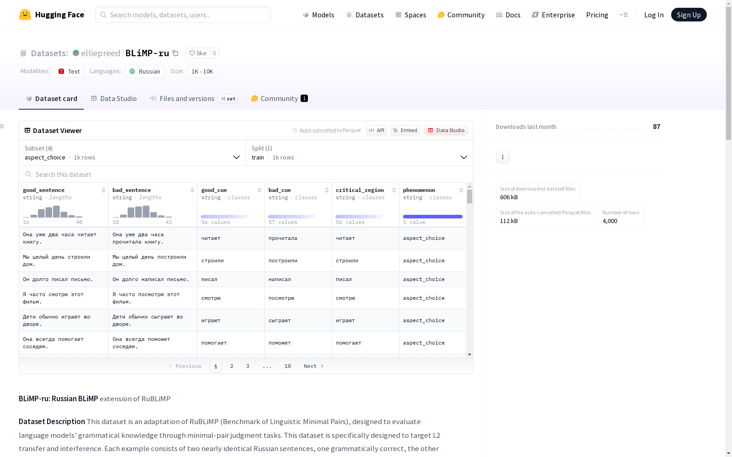Switch to the Dataset card tab
This screenshot has height=457, width=732.
[x=51, y=99]
